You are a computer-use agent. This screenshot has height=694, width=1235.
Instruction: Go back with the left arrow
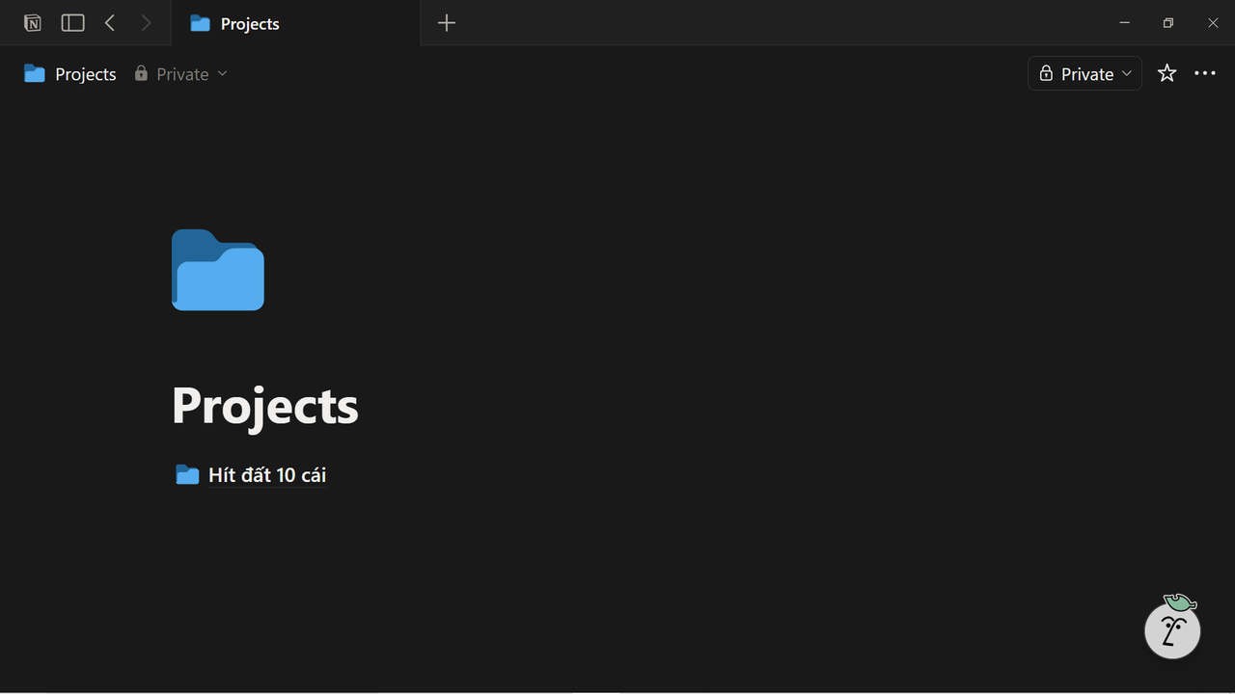click(x=110, y=23)
